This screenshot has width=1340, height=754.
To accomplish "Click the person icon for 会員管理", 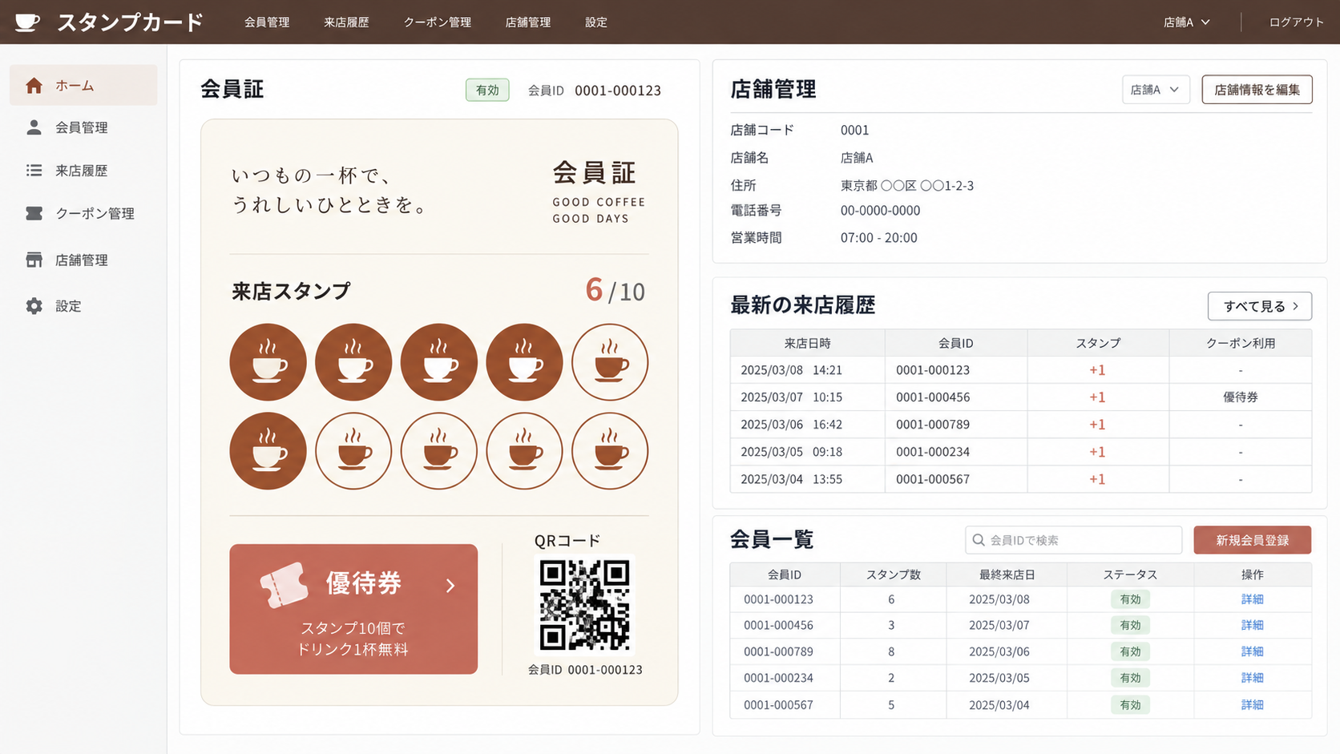I will (x=34, y=127).
